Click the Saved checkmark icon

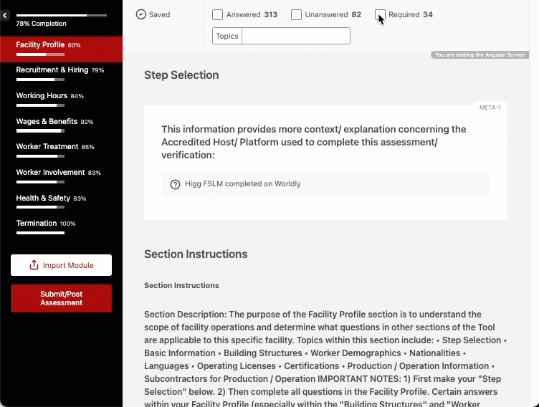click(141, 14)
